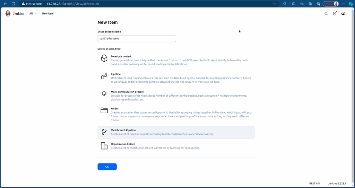Select the Multibranch Pipeline branch icon

[x=104, y=132]
